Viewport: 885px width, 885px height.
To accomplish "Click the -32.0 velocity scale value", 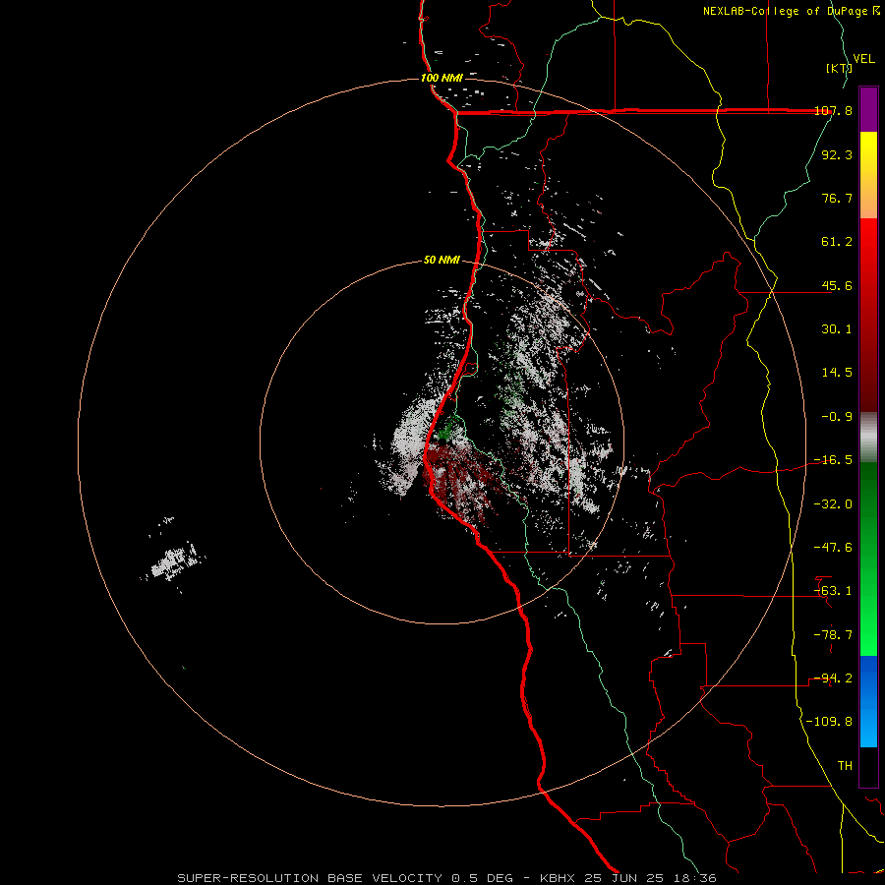I will click(x=833, y=504).
